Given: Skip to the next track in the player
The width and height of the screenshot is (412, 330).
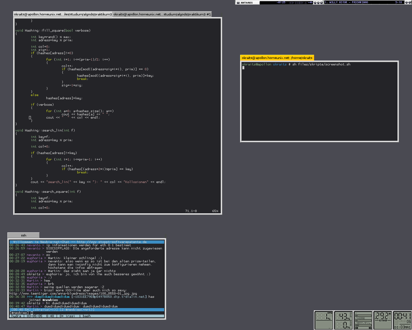Looking at the screenshot, I should (302, 3).
